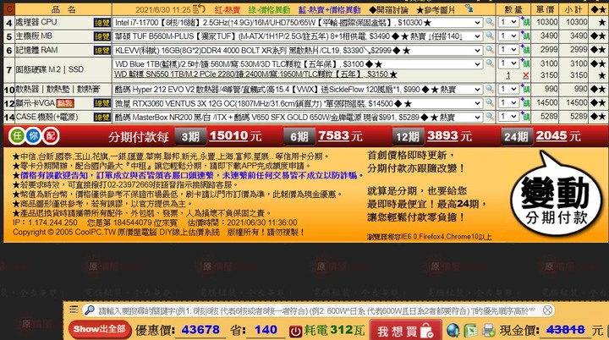Click the orange 點我 badge beside 顯示卡VGA

(65, 103)
